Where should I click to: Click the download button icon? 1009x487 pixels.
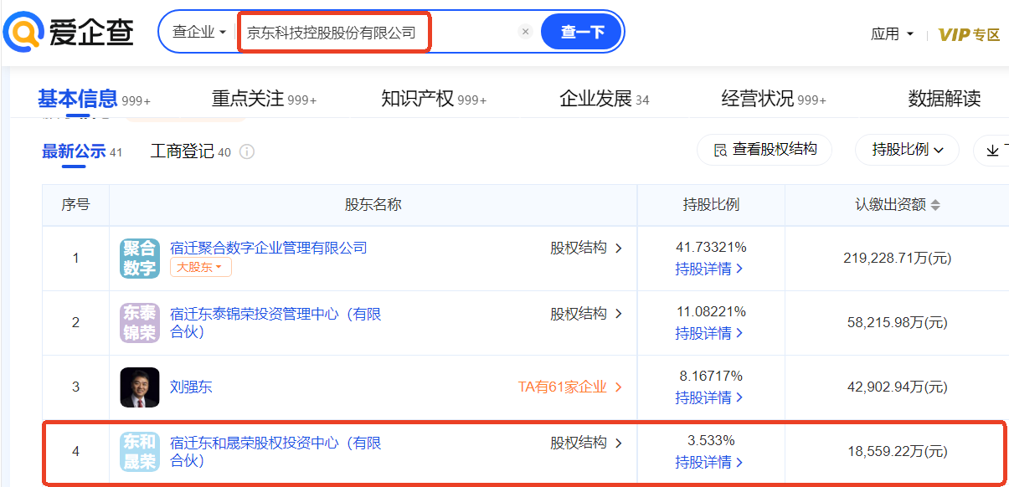coord(992,151)
